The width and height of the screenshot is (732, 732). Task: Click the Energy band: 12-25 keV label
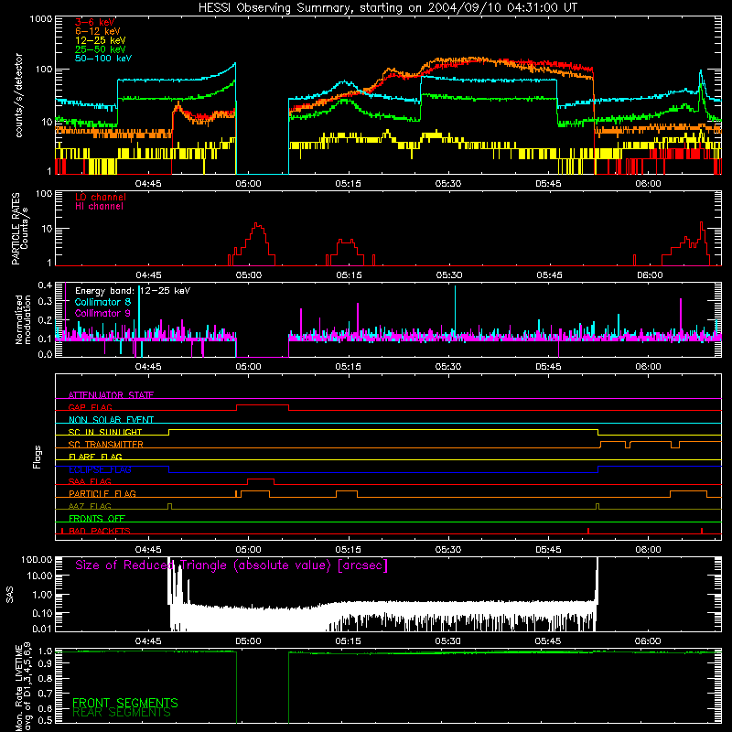tap(133, 291)
